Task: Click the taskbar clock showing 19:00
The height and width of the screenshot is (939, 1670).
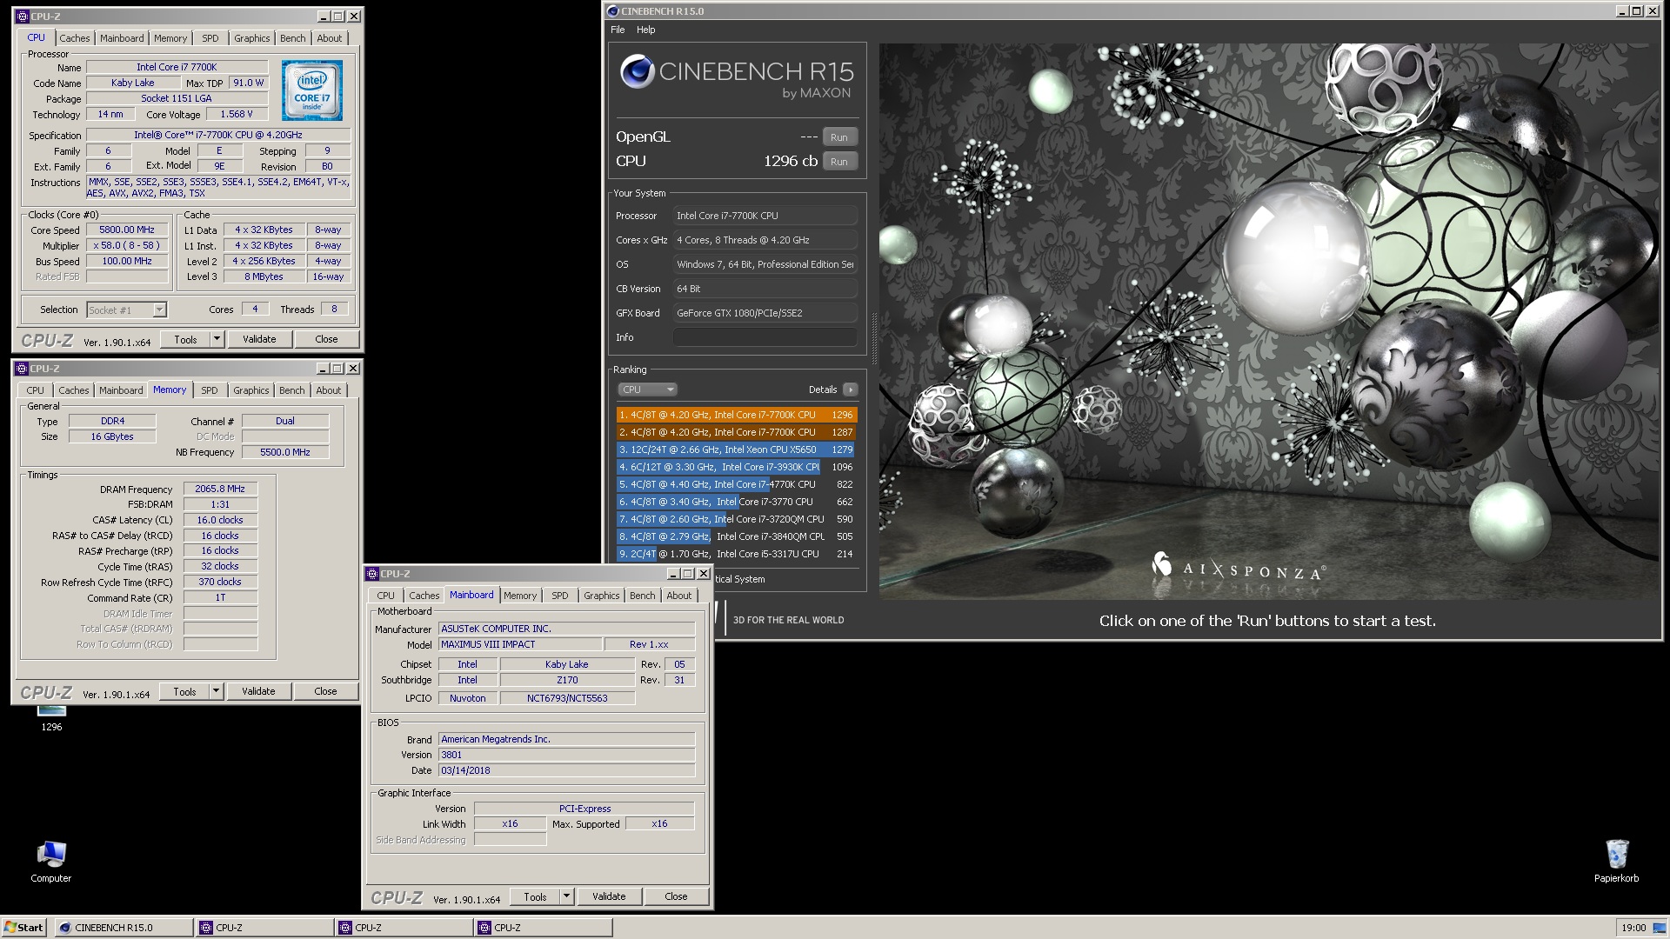Action: click(1633, 928)
